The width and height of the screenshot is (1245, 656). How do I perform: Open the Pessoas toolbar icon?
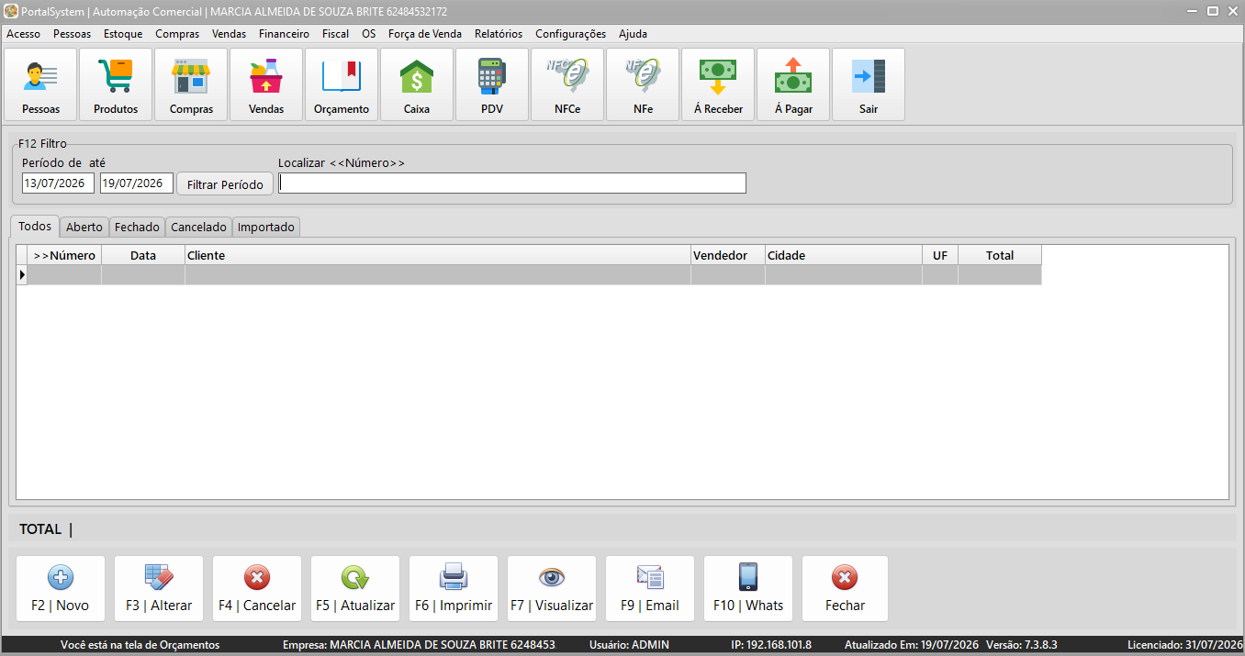click(40, 84)
